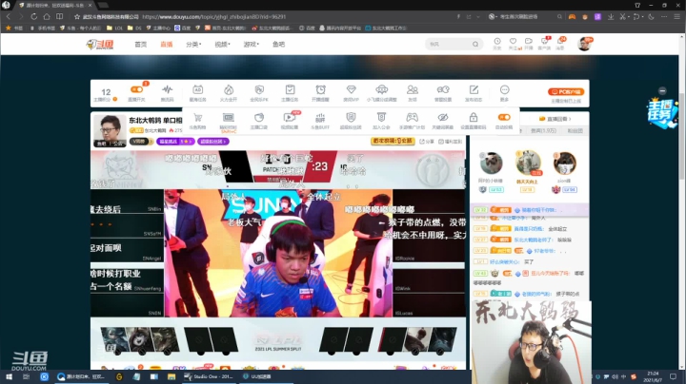Click the pencil-and-paper publish post icon
The height and width of the screenshot is (384, 686).
point(474,89)
